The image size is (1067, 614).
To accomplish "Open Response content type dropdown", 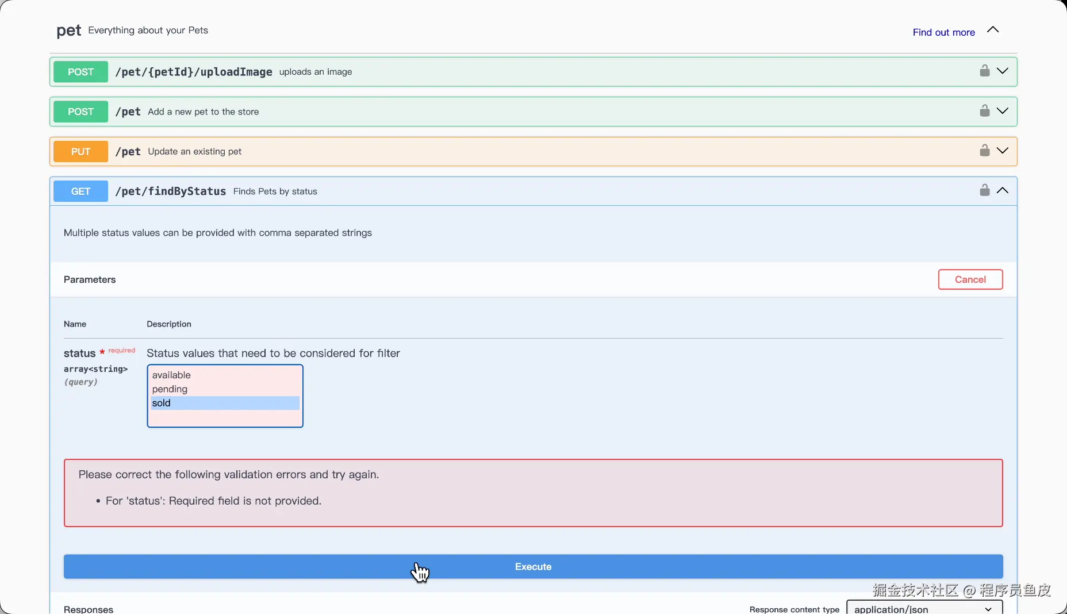I will pos(924,608).
